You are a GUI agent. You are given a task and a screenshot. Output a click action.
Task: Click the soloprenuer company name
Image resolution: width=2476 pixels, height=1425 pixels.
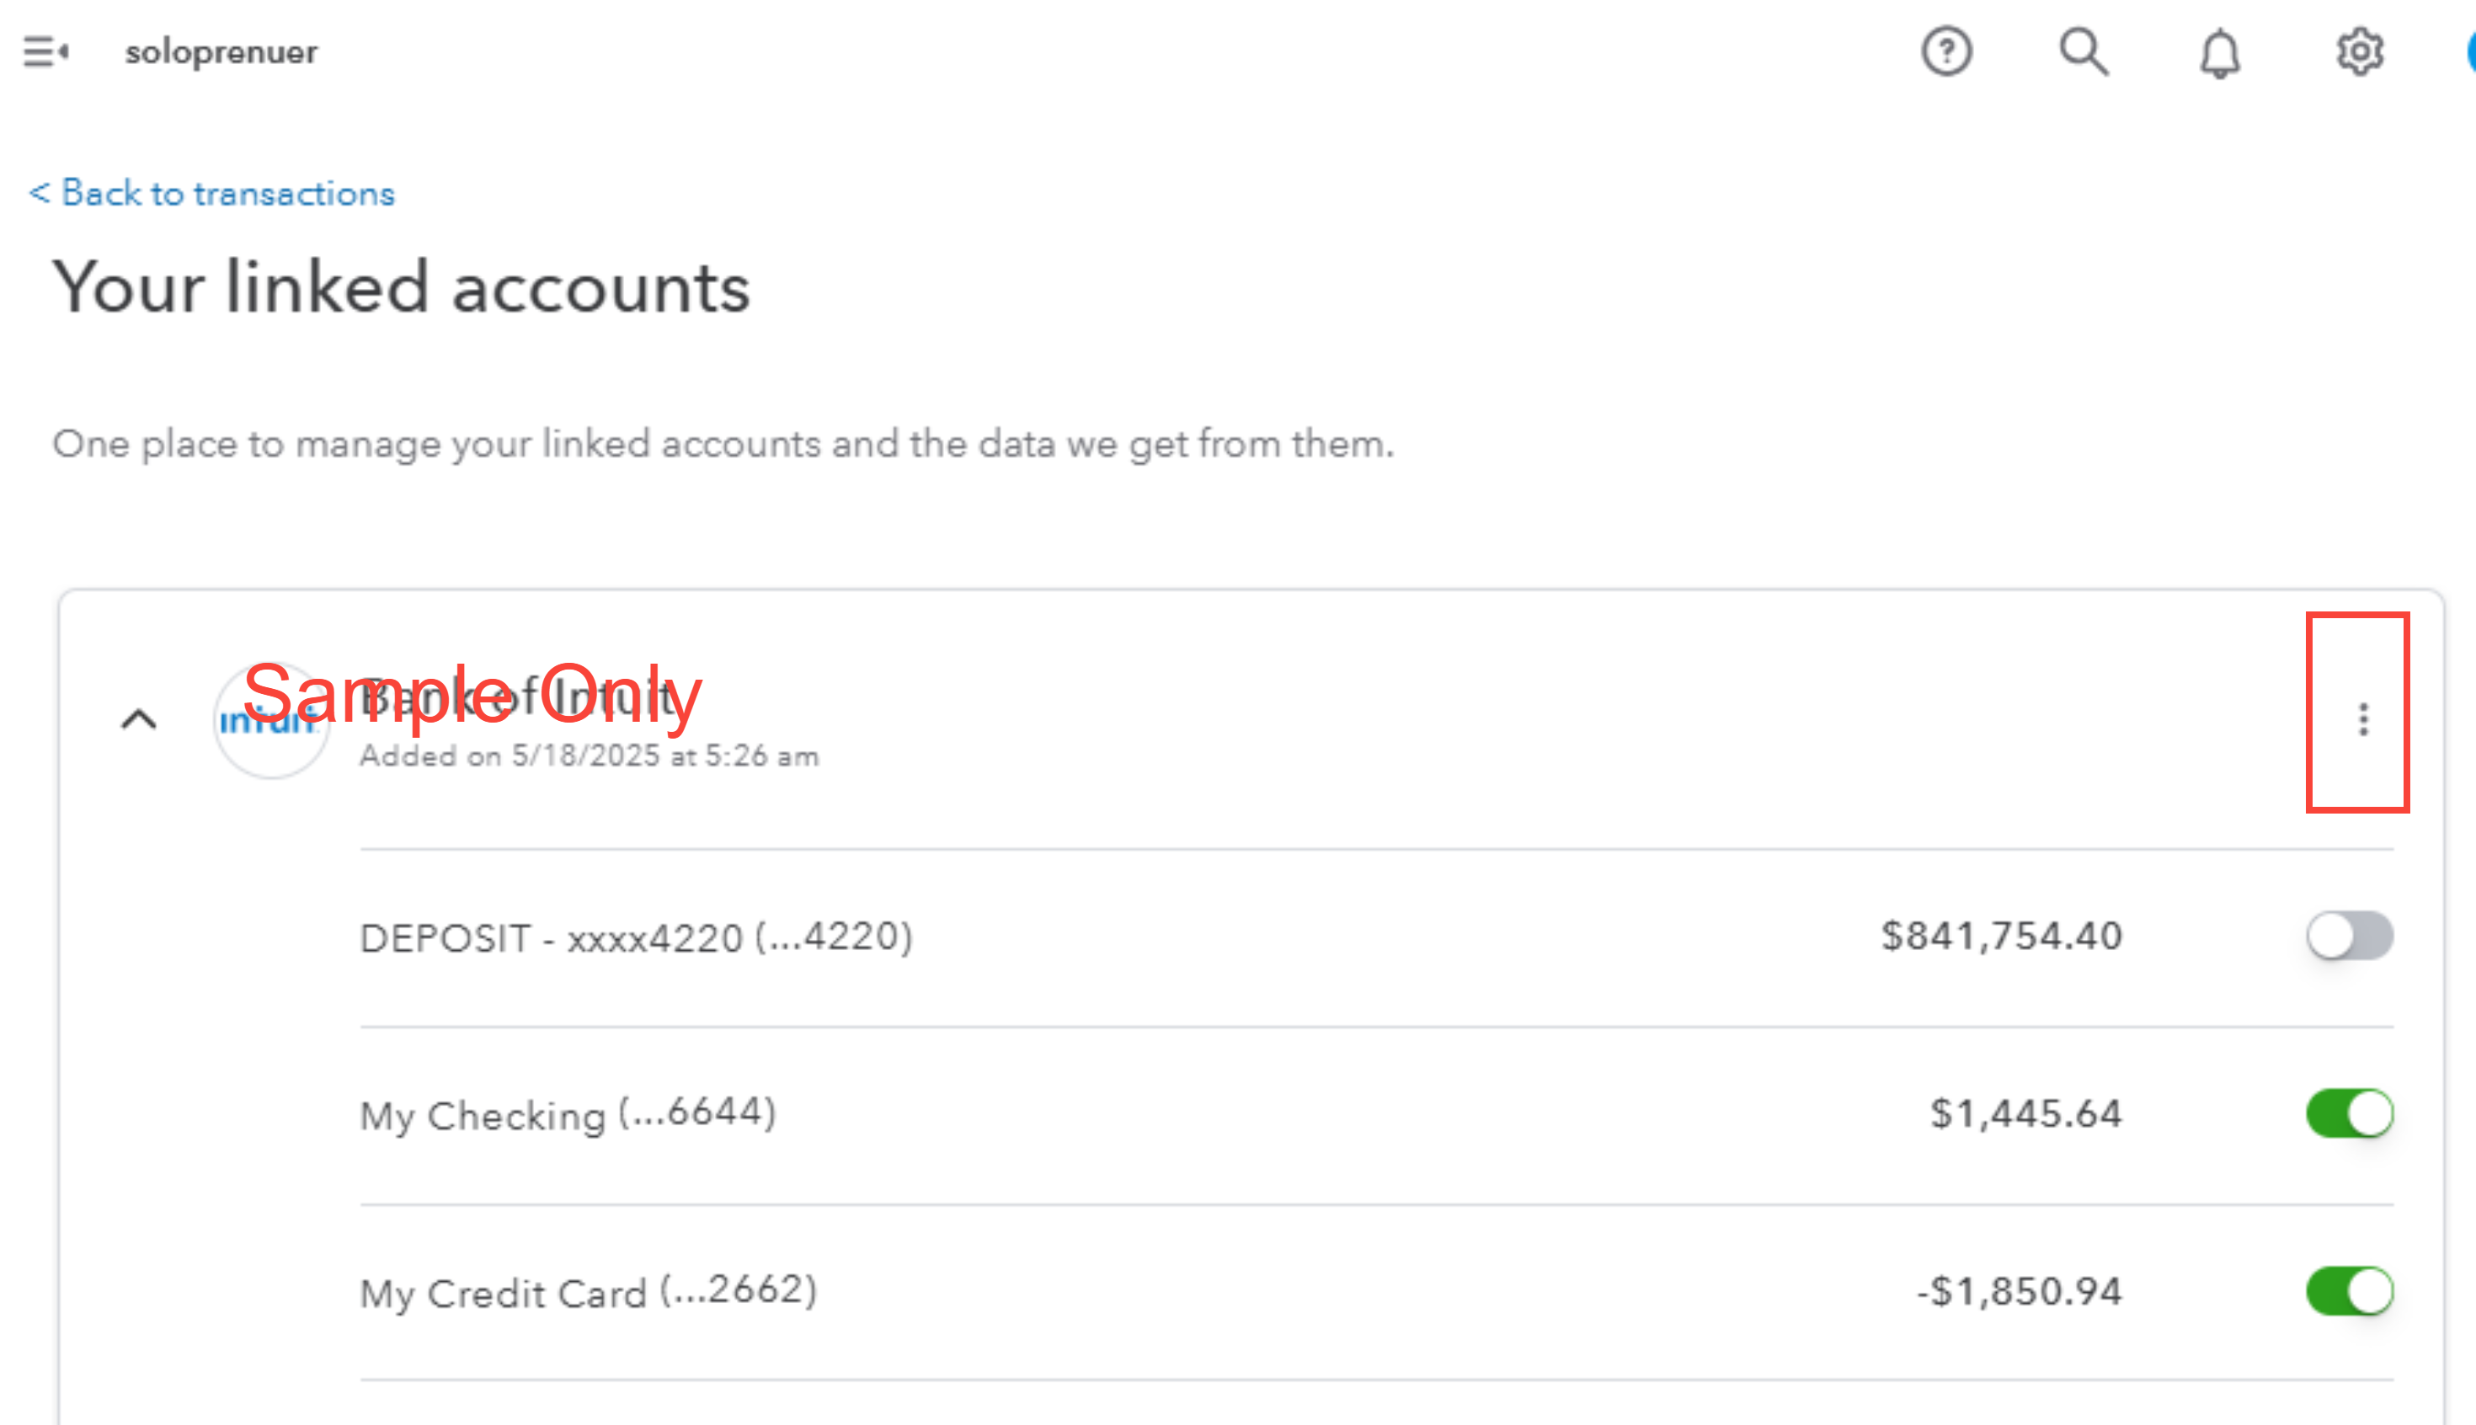point(221,51)
